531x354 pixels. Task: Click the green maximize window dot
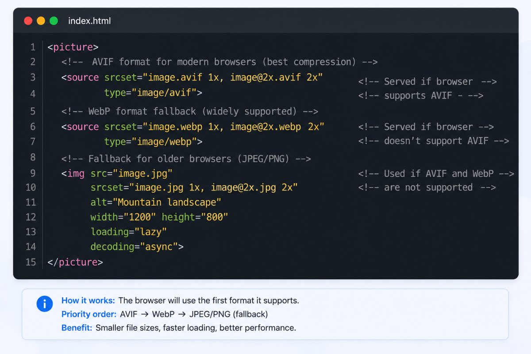[x=54, y=21]
